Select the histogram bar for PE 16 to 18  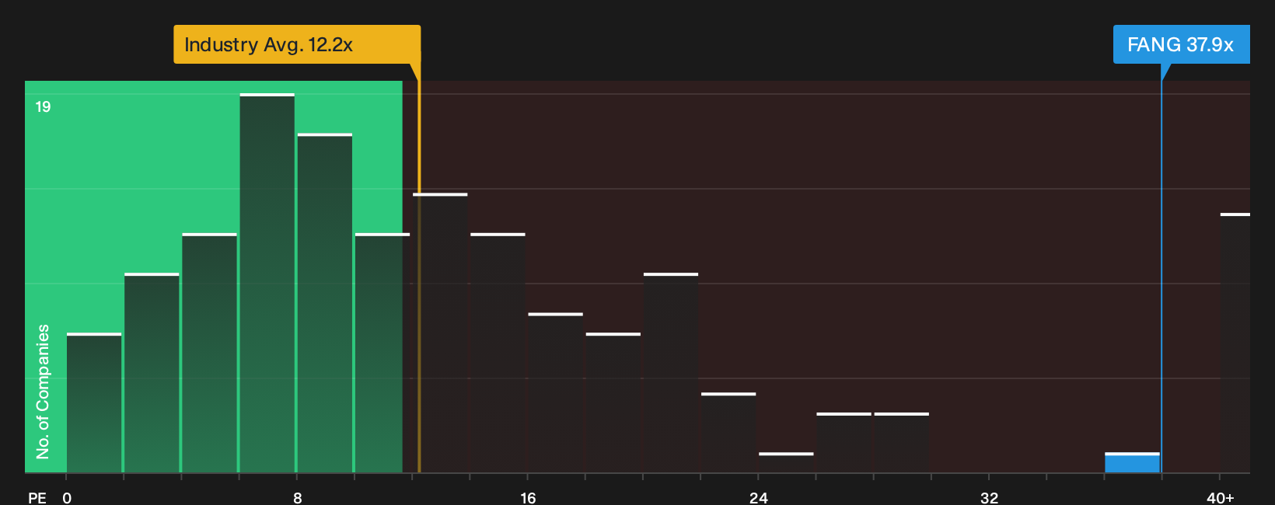(x=555, y=393)
